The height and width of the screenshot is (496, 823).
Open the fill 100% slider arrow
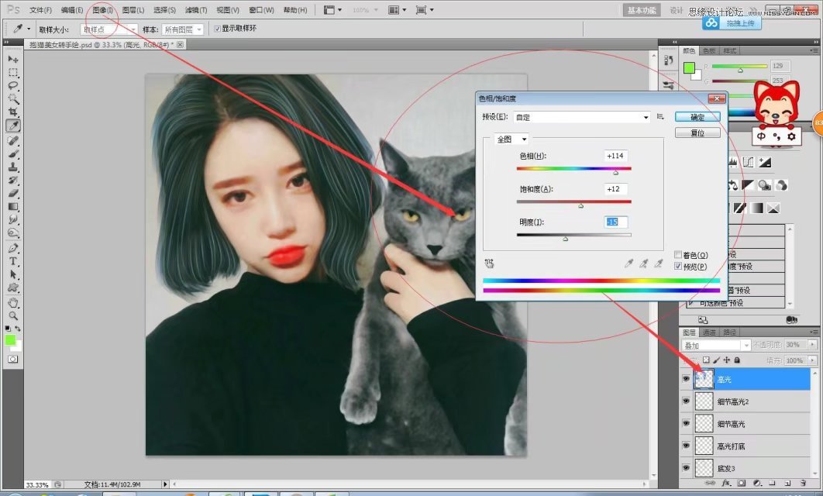[812, 360]
